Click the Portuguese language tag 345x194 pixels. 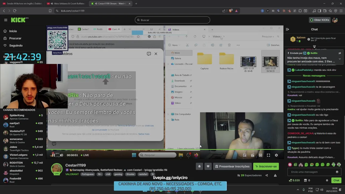coord(88,174)
